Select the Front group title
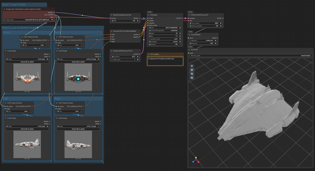 (7, 33)
